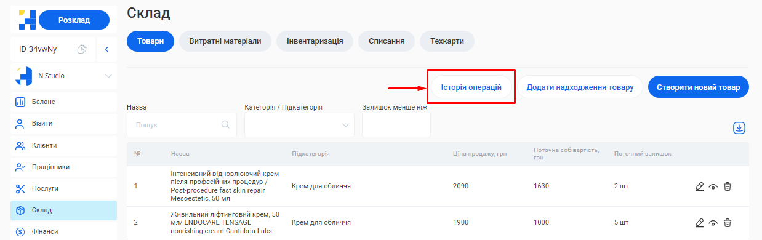Select Склад in the sidebar
Image resolution: width=762 pixels, height=240 pixels.
pos(63,210)
